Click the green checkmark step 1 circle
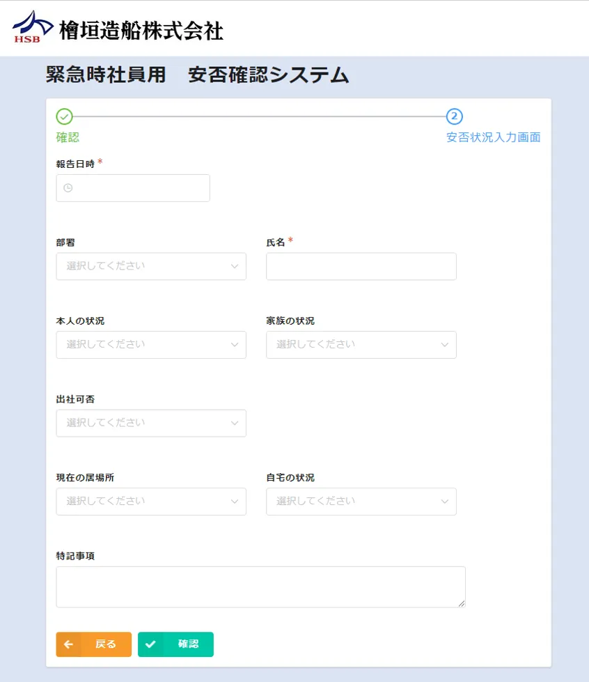This screenshot has height=682, width=589. tap(64, 116)
